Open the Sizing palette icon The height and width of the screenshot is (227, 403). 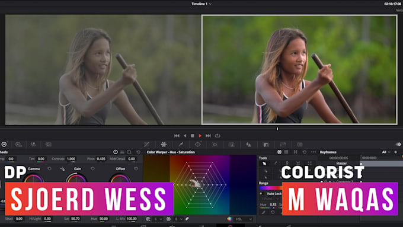click(283, 145)
